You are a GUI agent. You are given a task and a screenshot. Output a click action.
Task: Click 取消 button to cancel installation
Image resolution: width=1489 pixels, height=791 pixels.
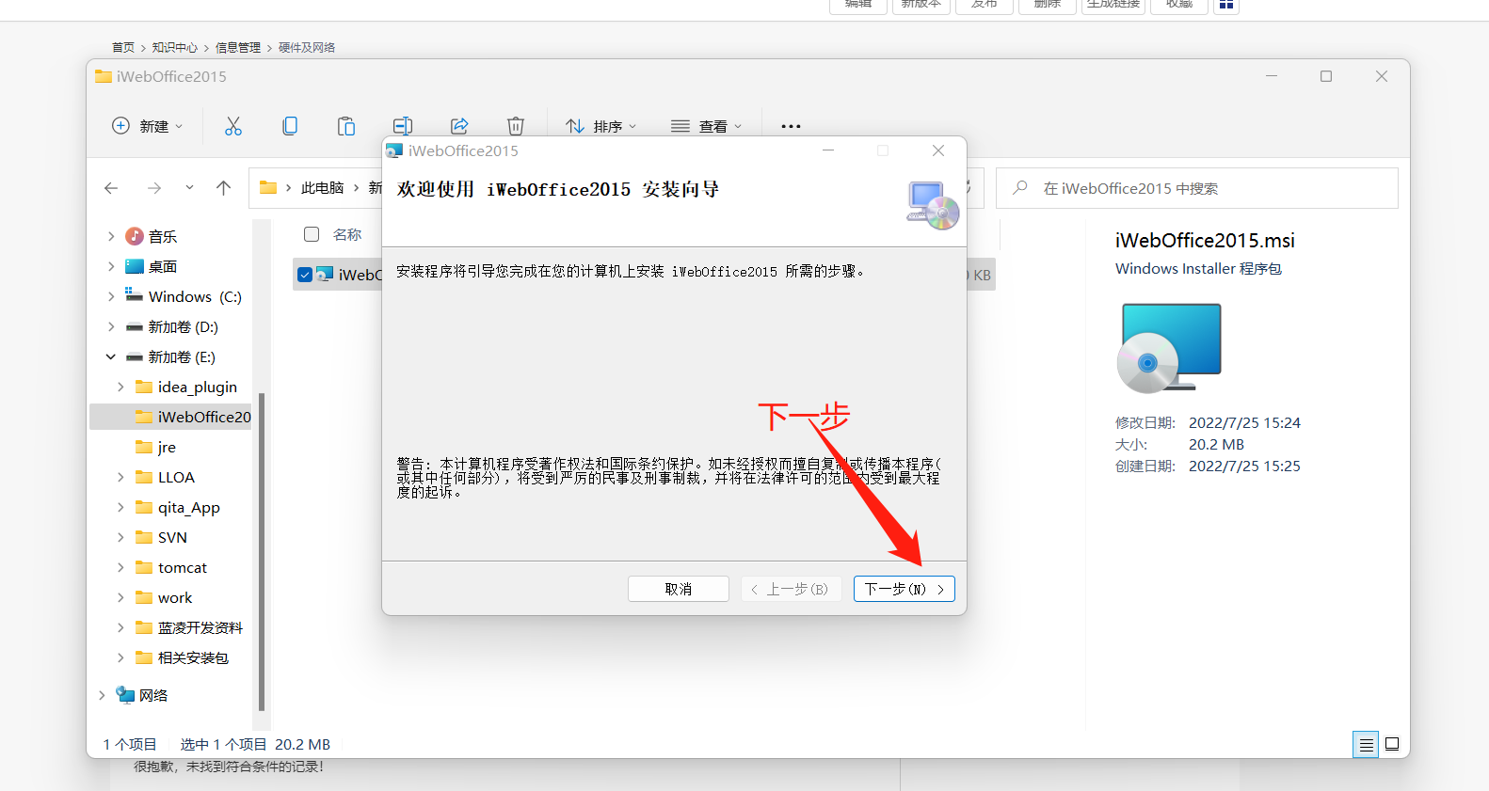(x=678, y=589)
